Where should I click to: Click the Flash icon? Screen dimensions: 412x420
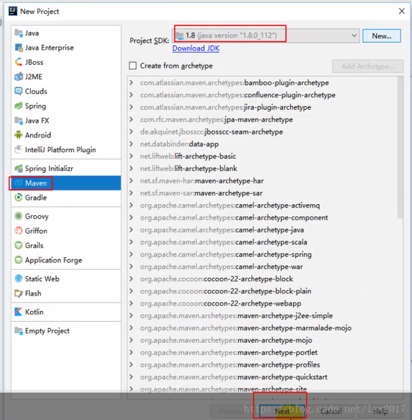pyautogui.click(x=18, y=293)
